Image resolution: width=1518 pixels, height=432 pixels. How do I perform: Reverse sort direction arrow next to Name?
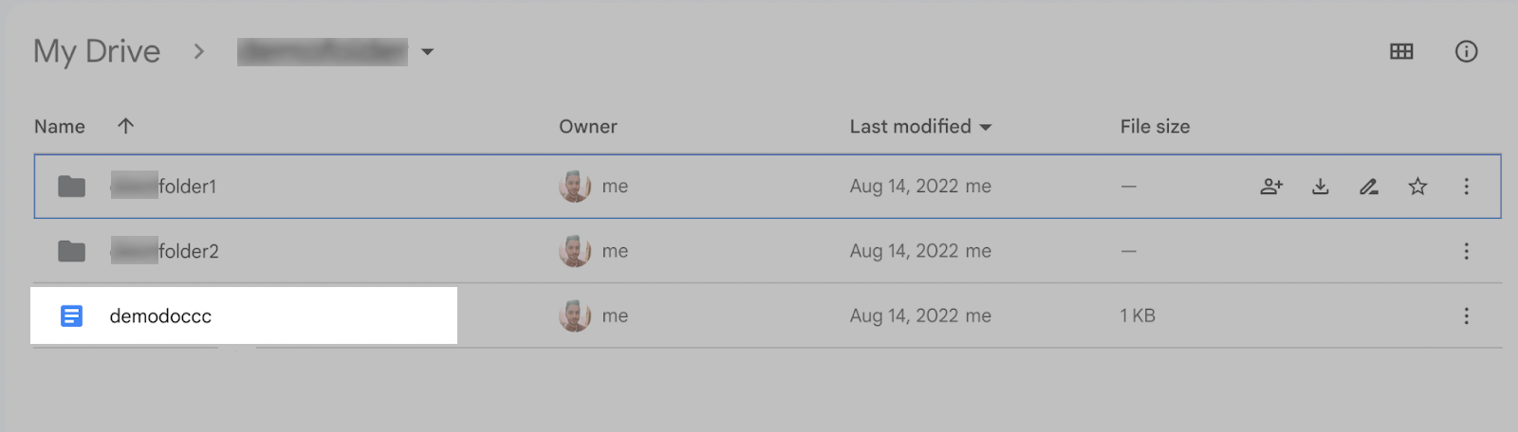pyautogui.click(x=125, y=126)
